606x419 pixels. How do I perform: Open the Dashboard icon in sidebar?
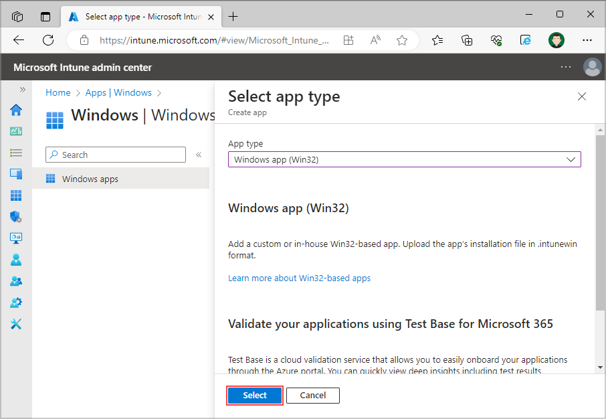[x=16, y=132]
